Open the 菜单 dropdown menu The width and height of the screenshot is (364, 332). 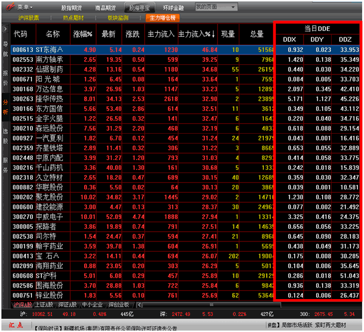pyautogui.click(x=25, y=7)
